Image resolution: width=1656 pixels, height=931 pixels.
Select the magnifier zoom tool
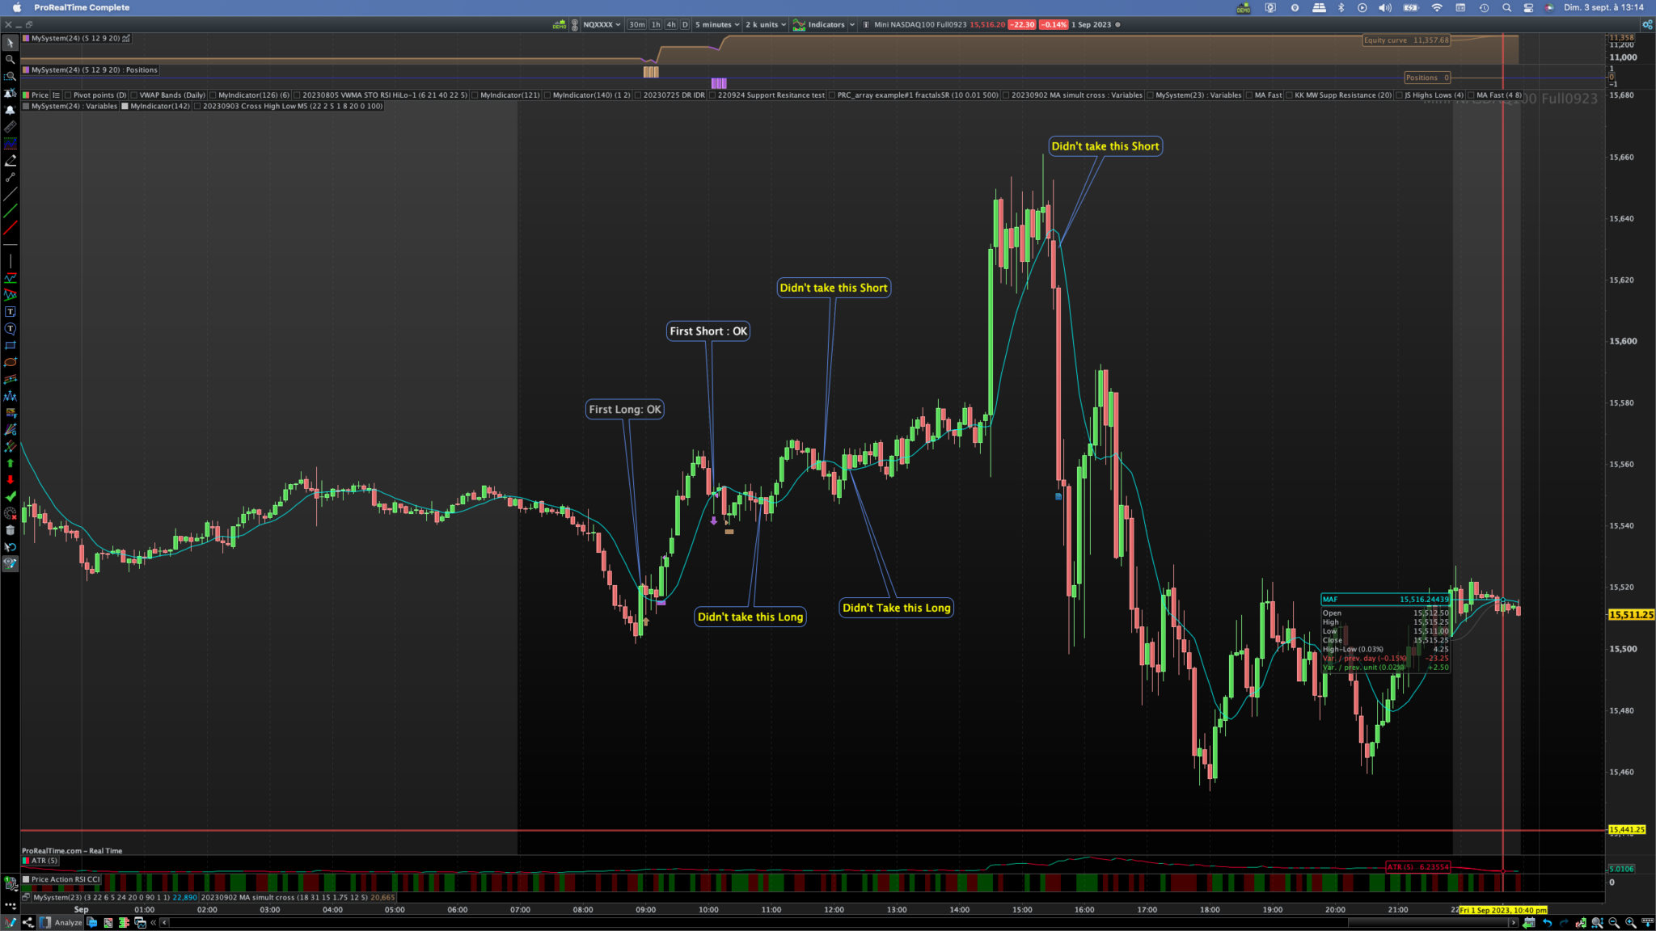point(10,59)
